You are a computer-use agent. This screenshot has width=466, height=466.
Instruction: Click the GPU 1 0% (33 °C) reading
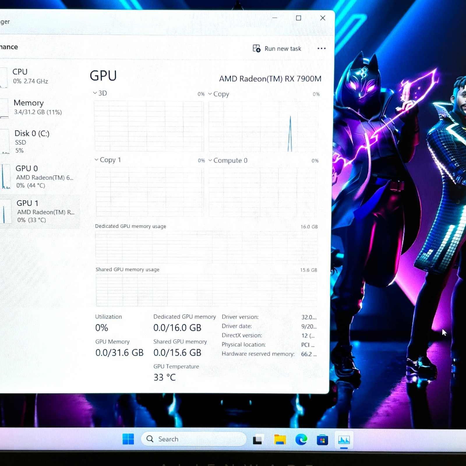tap(32, 220)
